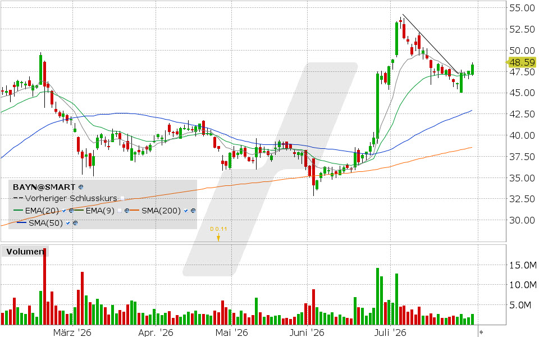The height and width of the screenshot is (337, 539).
Task: Click the EMA(20) legend label
Action: [42, 211]
